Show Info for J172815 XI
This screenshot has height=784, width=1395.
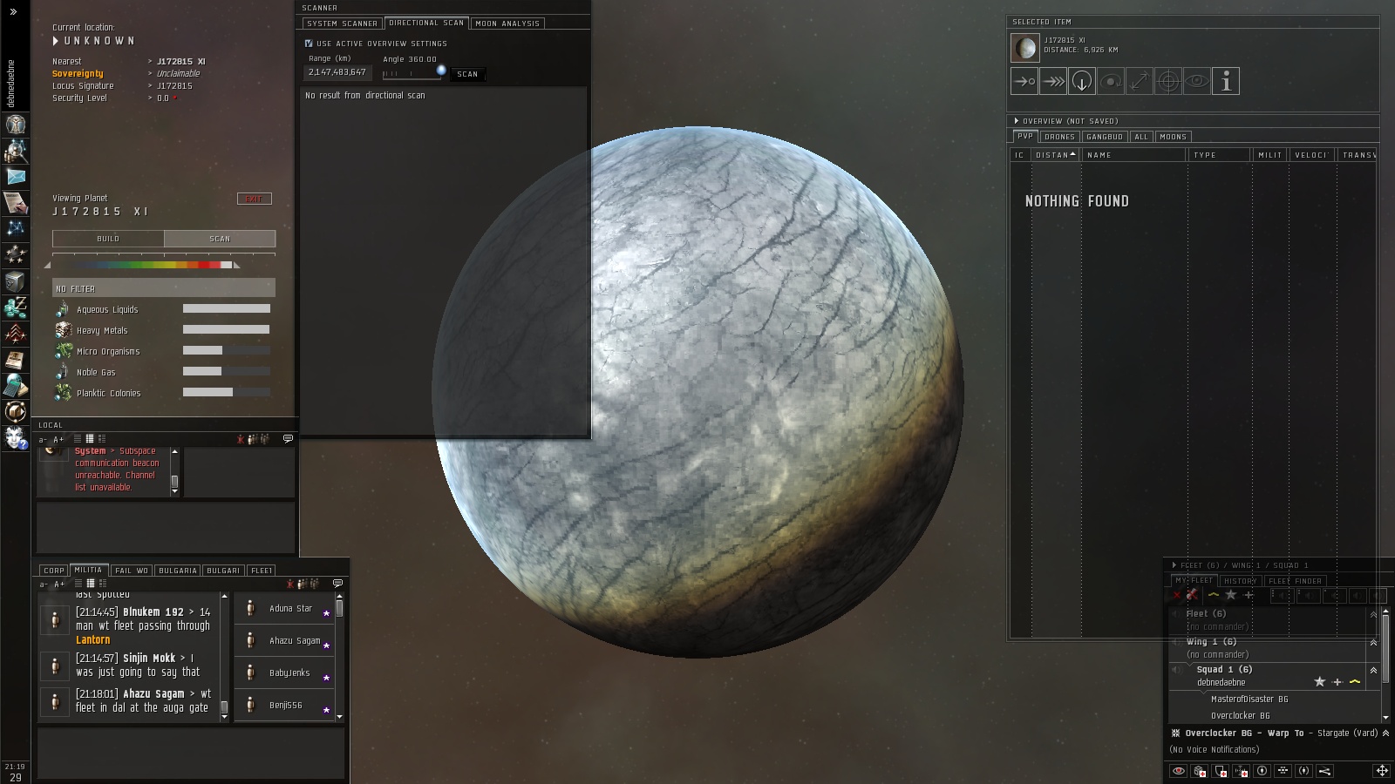(1226, 81)
